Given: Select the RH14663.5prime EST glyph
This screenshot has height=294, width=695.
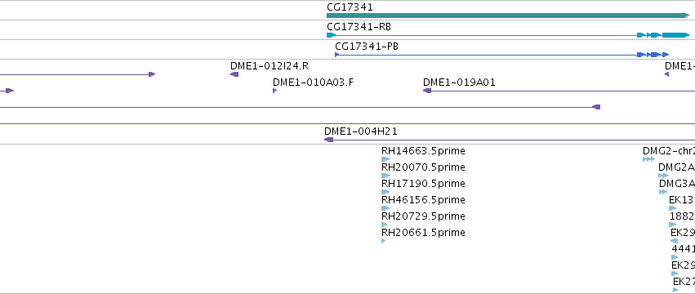Looking at the screenshot, I should click(385, 159).
